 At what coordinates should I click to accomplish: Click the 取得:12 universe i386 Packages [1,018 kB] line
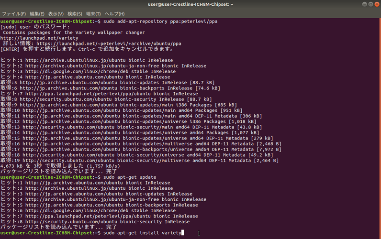128,122
